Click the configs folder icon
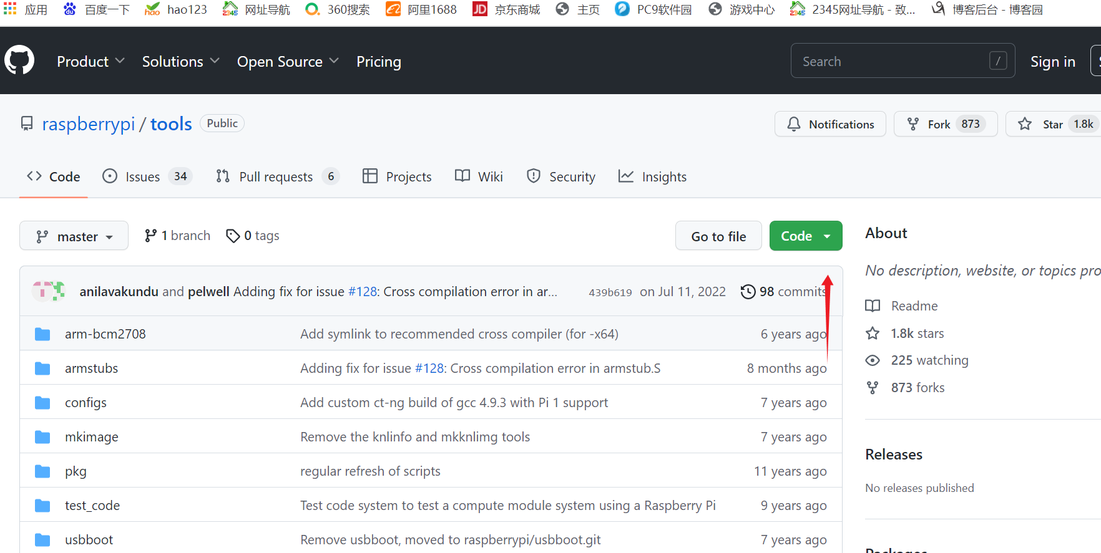1101x553 pixels. (x=42, y=403)
